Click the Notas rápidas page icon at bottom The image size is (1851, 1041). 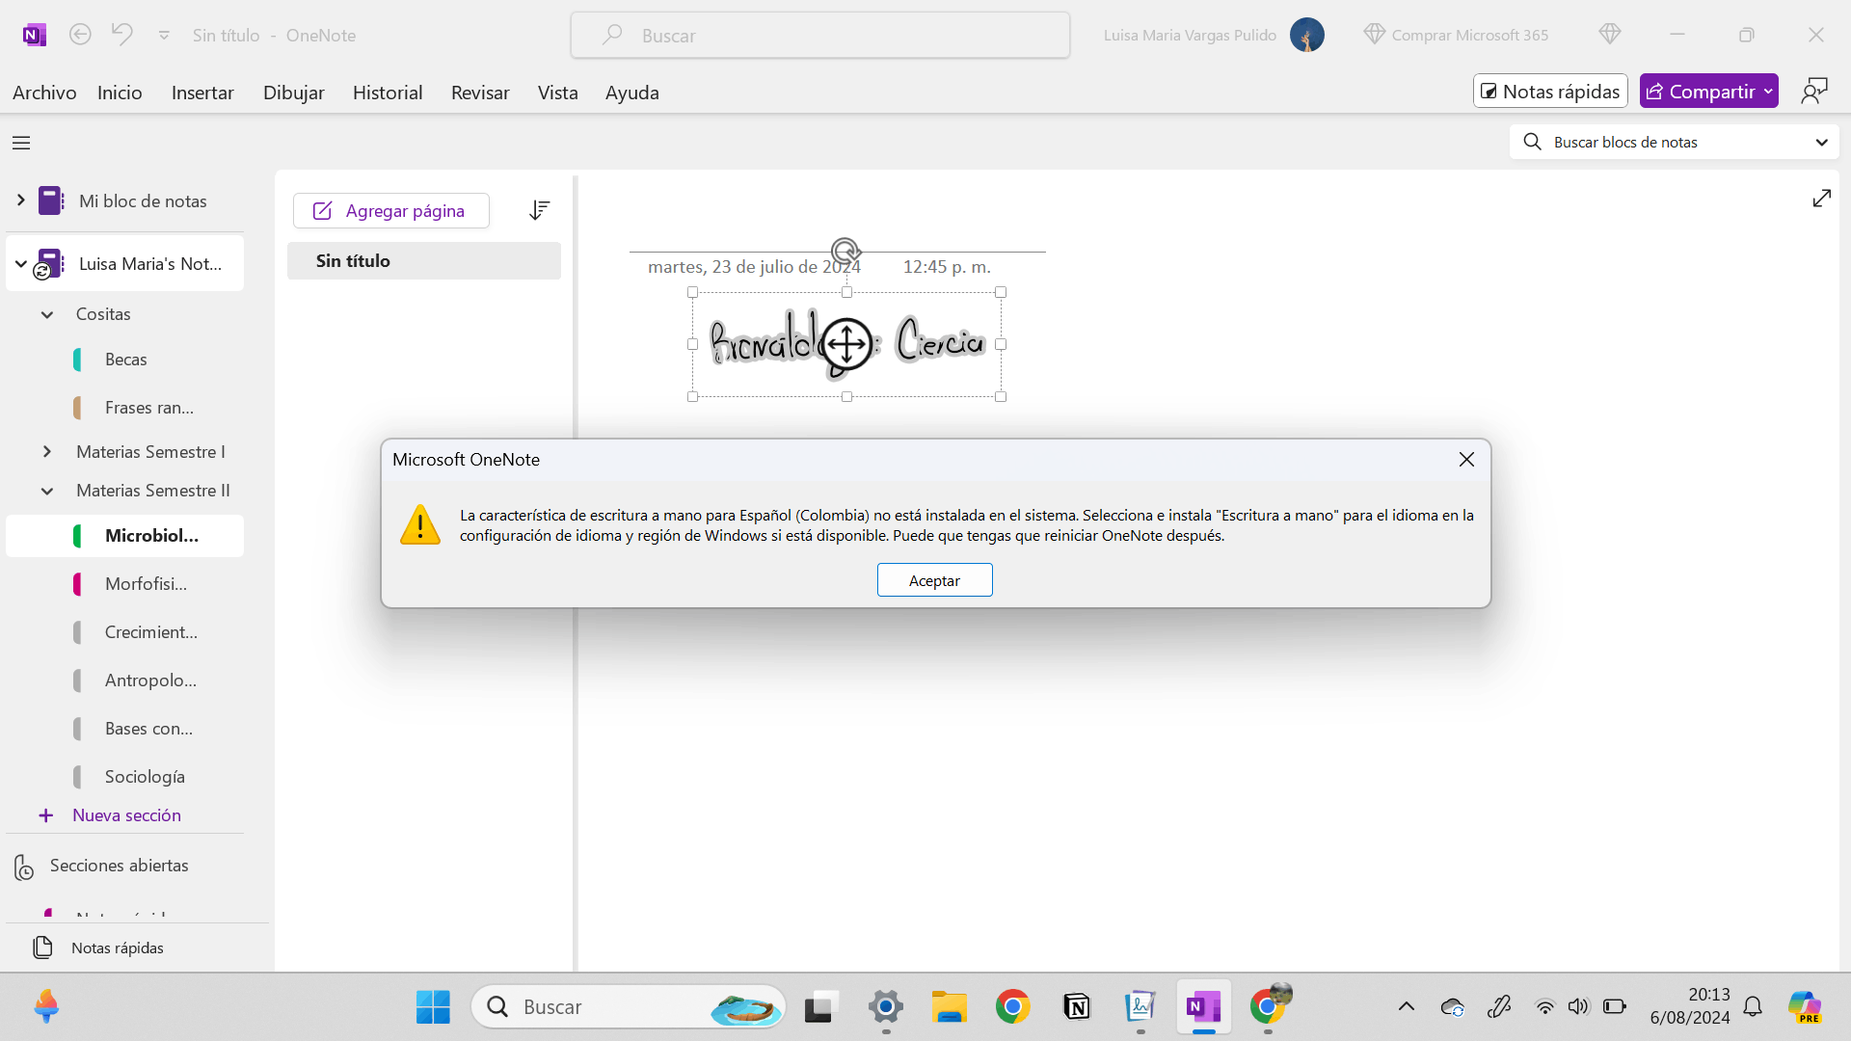(42, 948)
